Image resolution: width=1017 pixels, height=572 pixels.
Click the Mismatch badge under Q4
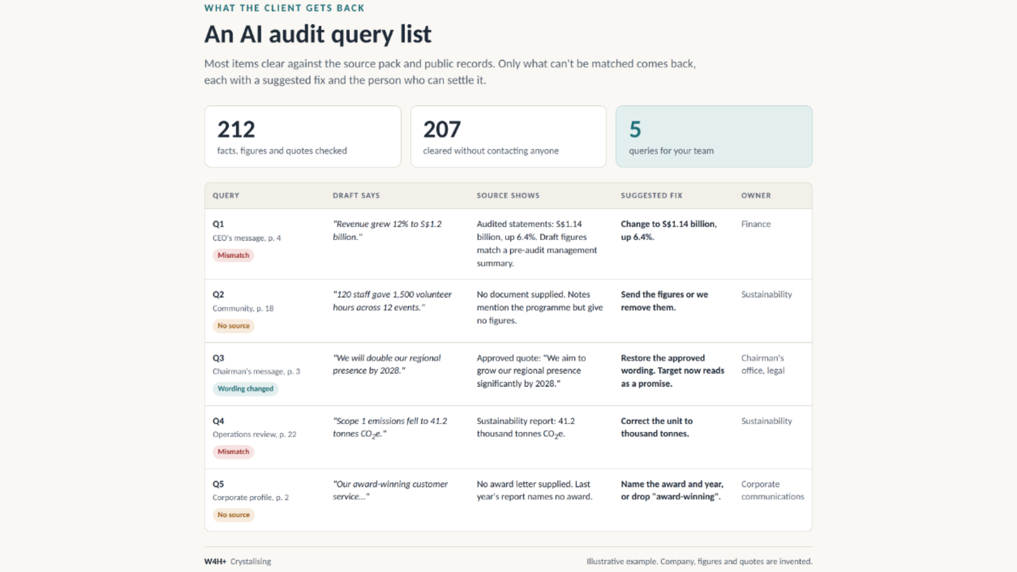[233, 452]
